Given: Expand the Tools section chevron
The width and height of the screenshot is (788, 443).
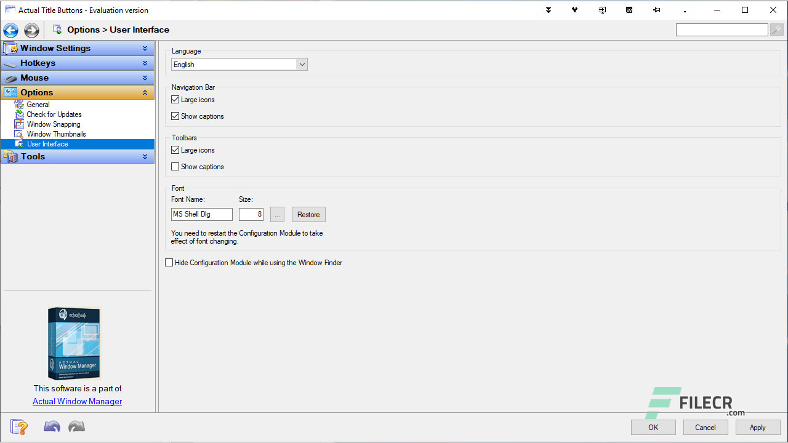Looking at the screenshot, I should pos(145,156).
